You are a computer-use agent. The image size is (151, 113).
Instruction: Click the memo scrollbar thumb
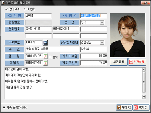coord(144,82)
